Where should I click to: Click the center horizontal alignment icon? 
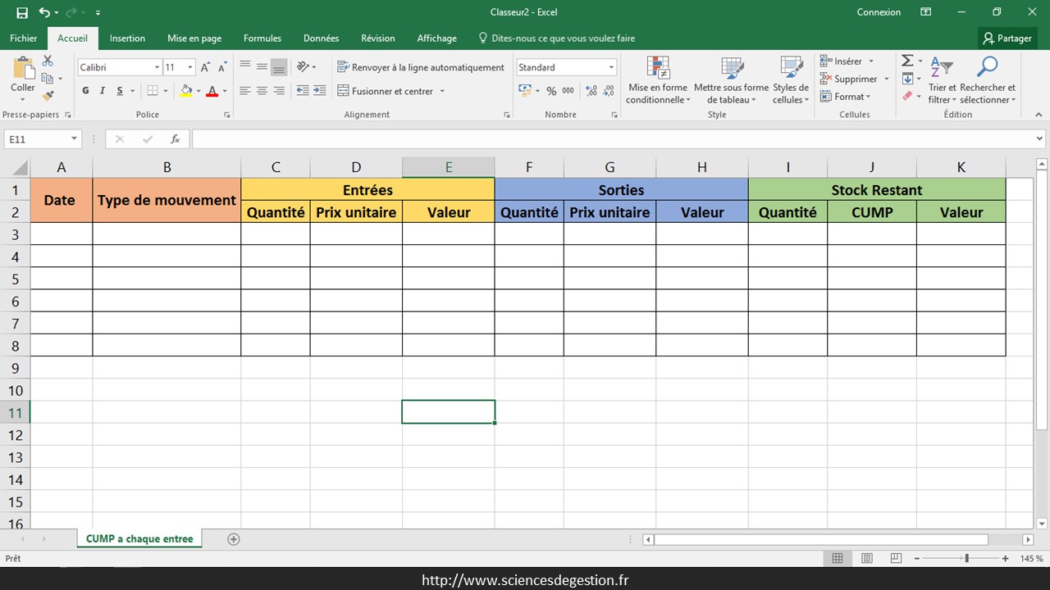[262, 91]
